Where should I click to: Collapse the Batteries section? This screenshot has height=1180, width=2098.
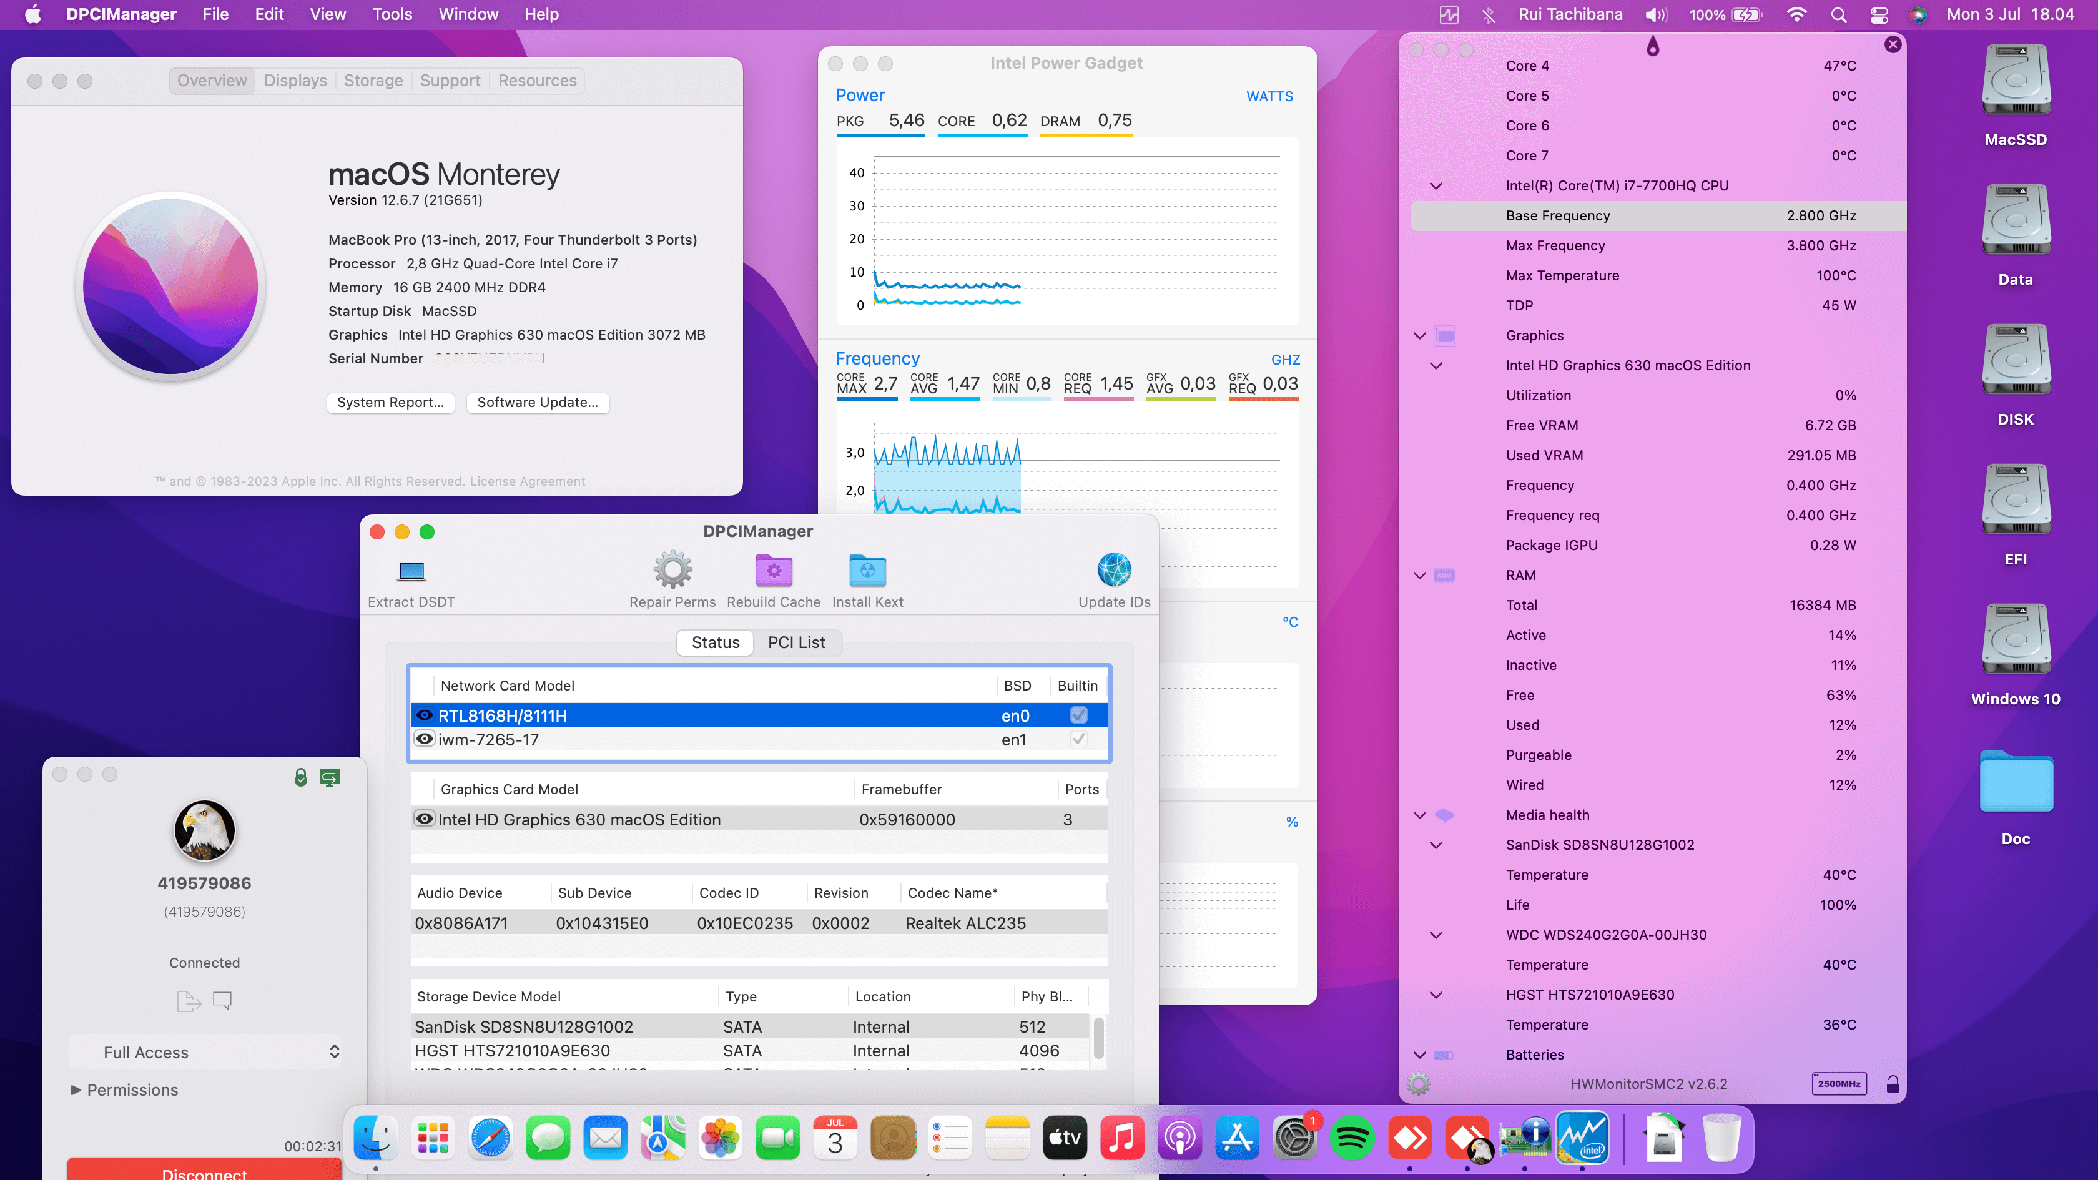(1419, 1055)
